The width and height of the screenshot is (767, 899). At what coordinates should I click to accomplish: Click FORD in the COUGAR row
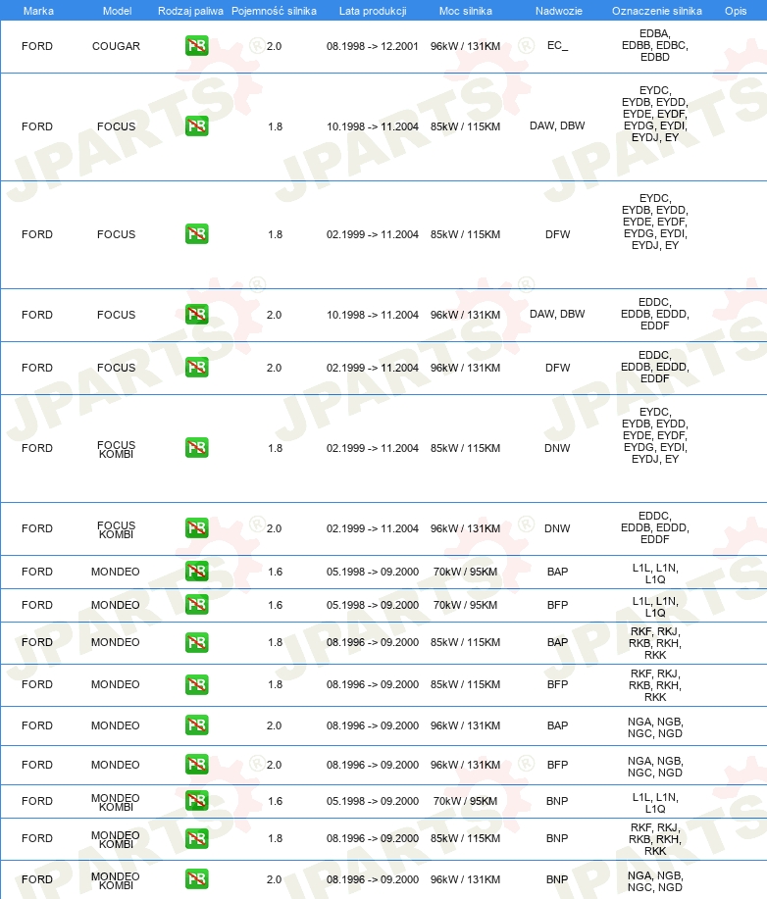coord(37,46)
